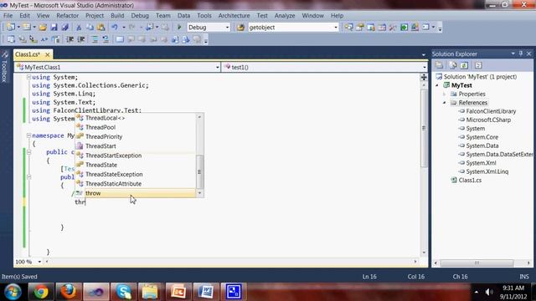Click the Copy toolbar icon
This screenshot has width=536, height=301.
90,28
